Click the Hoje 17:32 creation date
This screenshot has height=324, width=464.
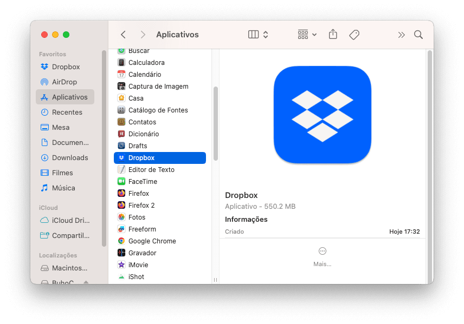[404, 232]
